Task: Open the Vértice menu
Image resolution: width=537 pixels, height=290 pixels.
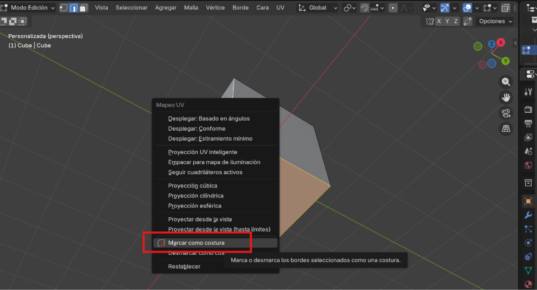Action: point(215,8)
